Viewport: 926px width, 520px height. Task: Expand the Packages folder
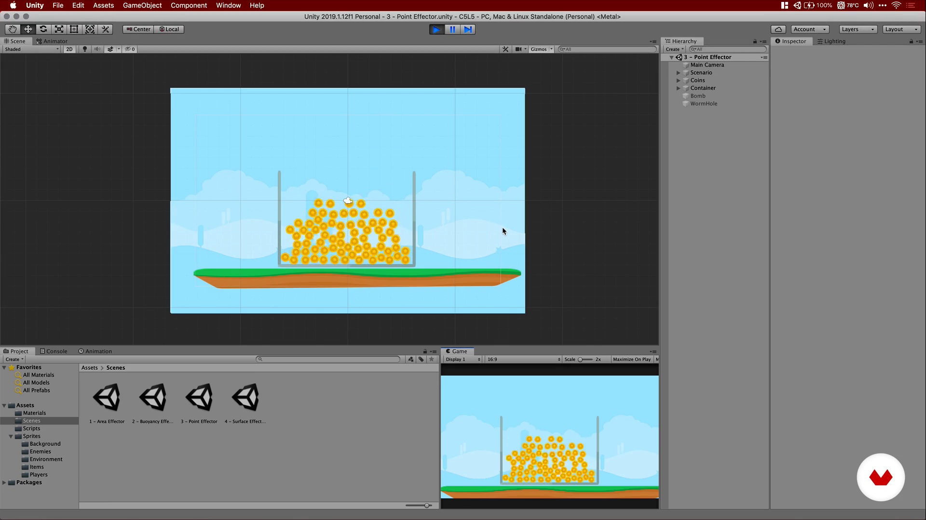tap(4, 482)
